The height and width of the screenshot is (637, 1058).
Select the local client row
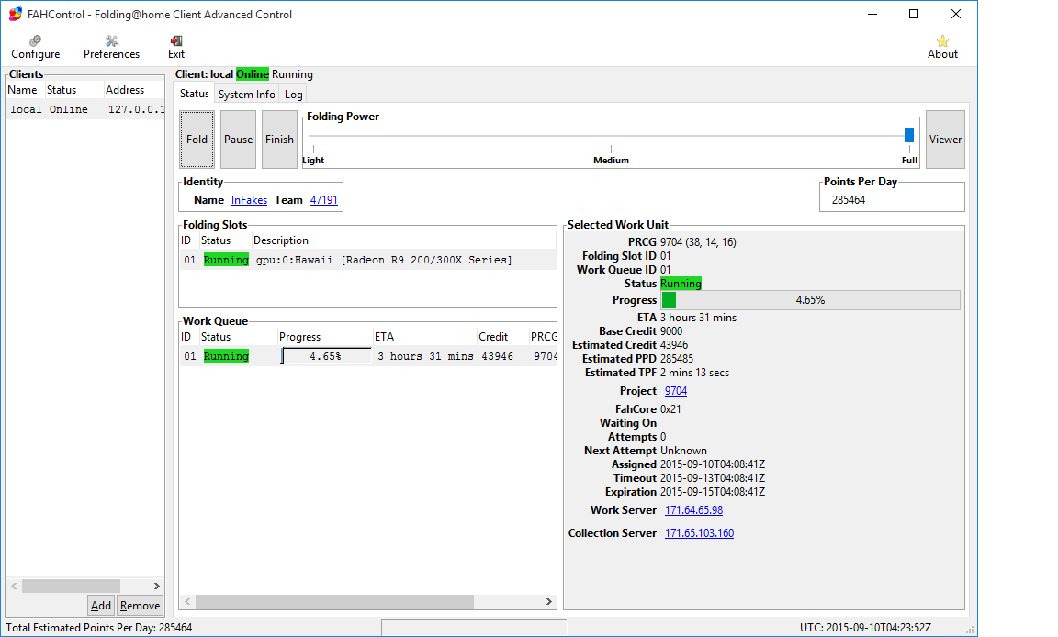click(85, 109)
